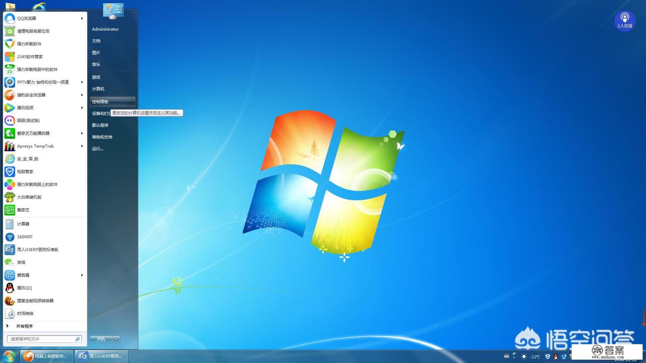Viewport: 646px width, 363px height.
Task: Open 安_全_导_航 Internet Explorer shortcut
Action: tap(45, 159)
